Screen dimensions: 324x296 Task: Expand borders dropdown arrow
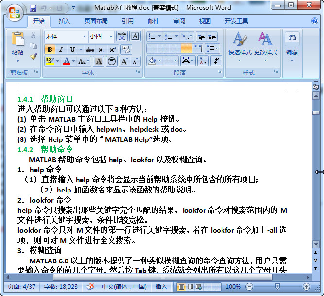tap(176, 61)
